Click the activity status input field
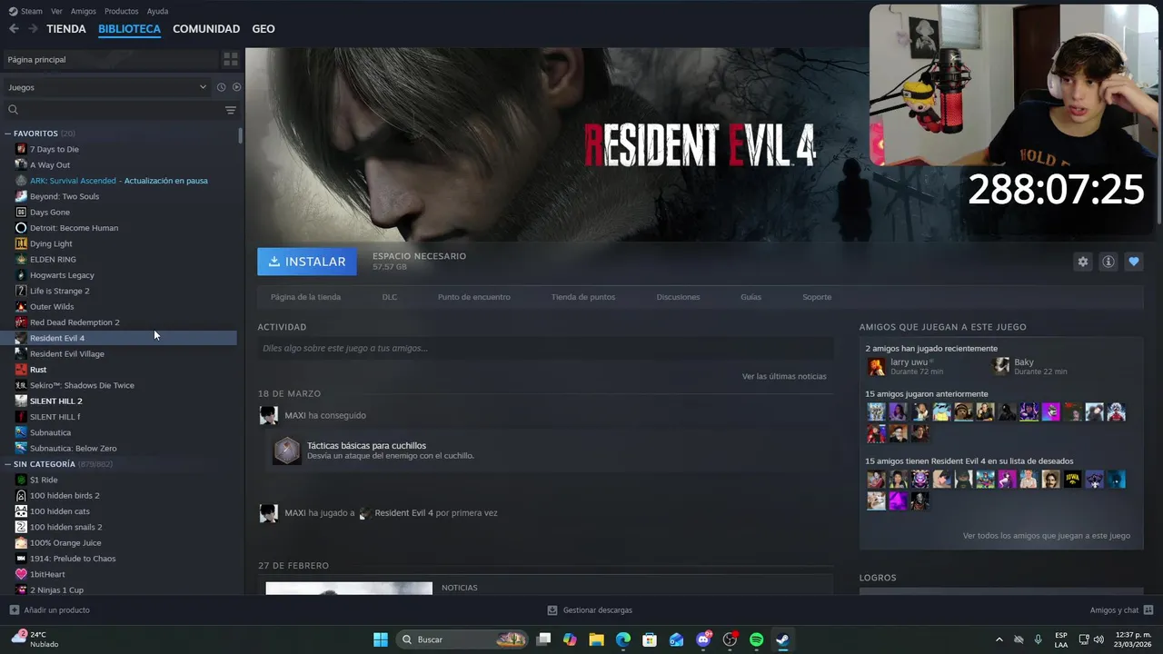Screen dimensions: 1163x654 pos(545,348)
